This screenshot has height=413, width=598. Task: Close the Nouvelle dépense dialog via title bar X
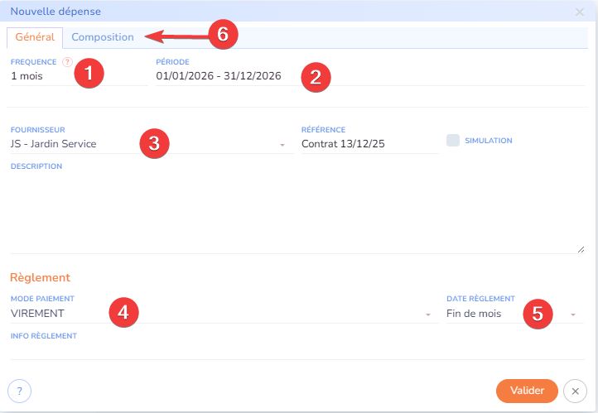pyautogui.click(x=579, y=12)
